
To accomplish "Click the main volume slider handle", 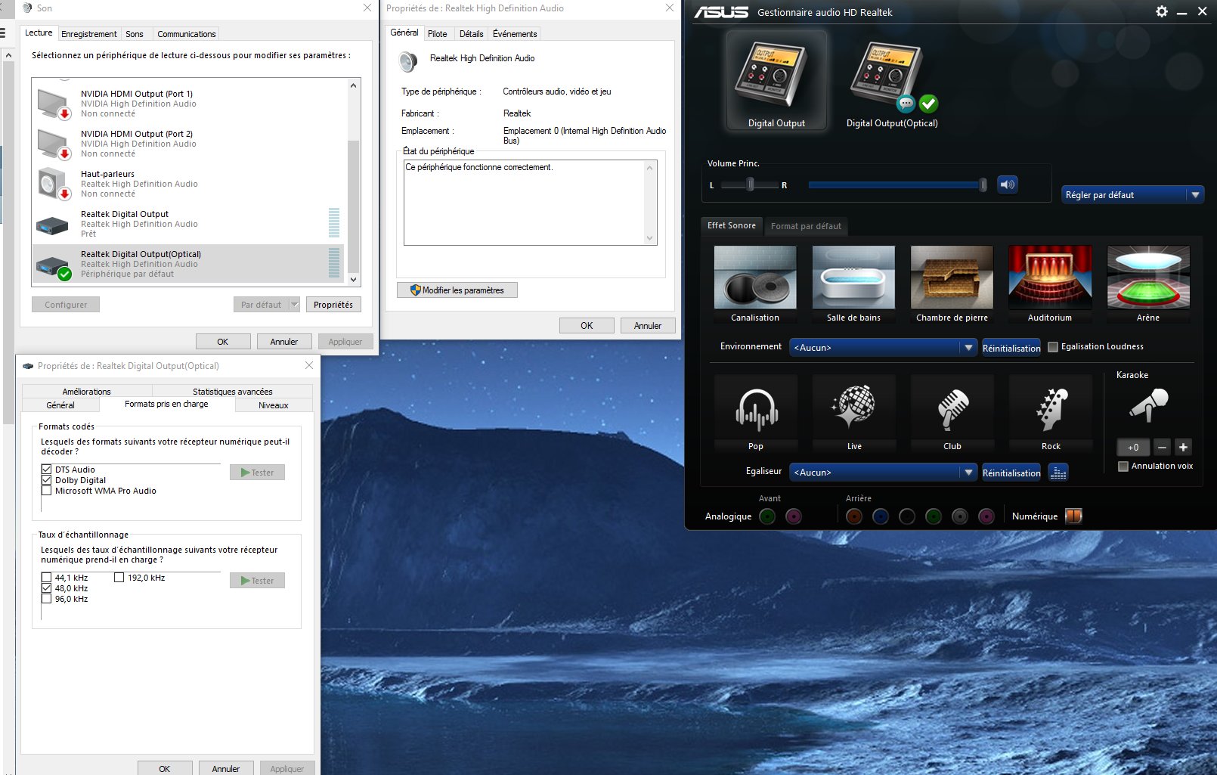I will tap(983, 184).
